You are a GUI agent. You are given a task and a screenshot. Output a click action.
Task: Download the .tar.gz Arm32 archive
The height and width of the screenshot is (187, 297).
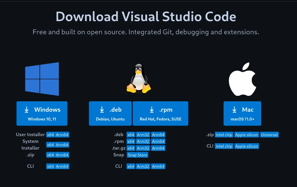click(143, 148)
